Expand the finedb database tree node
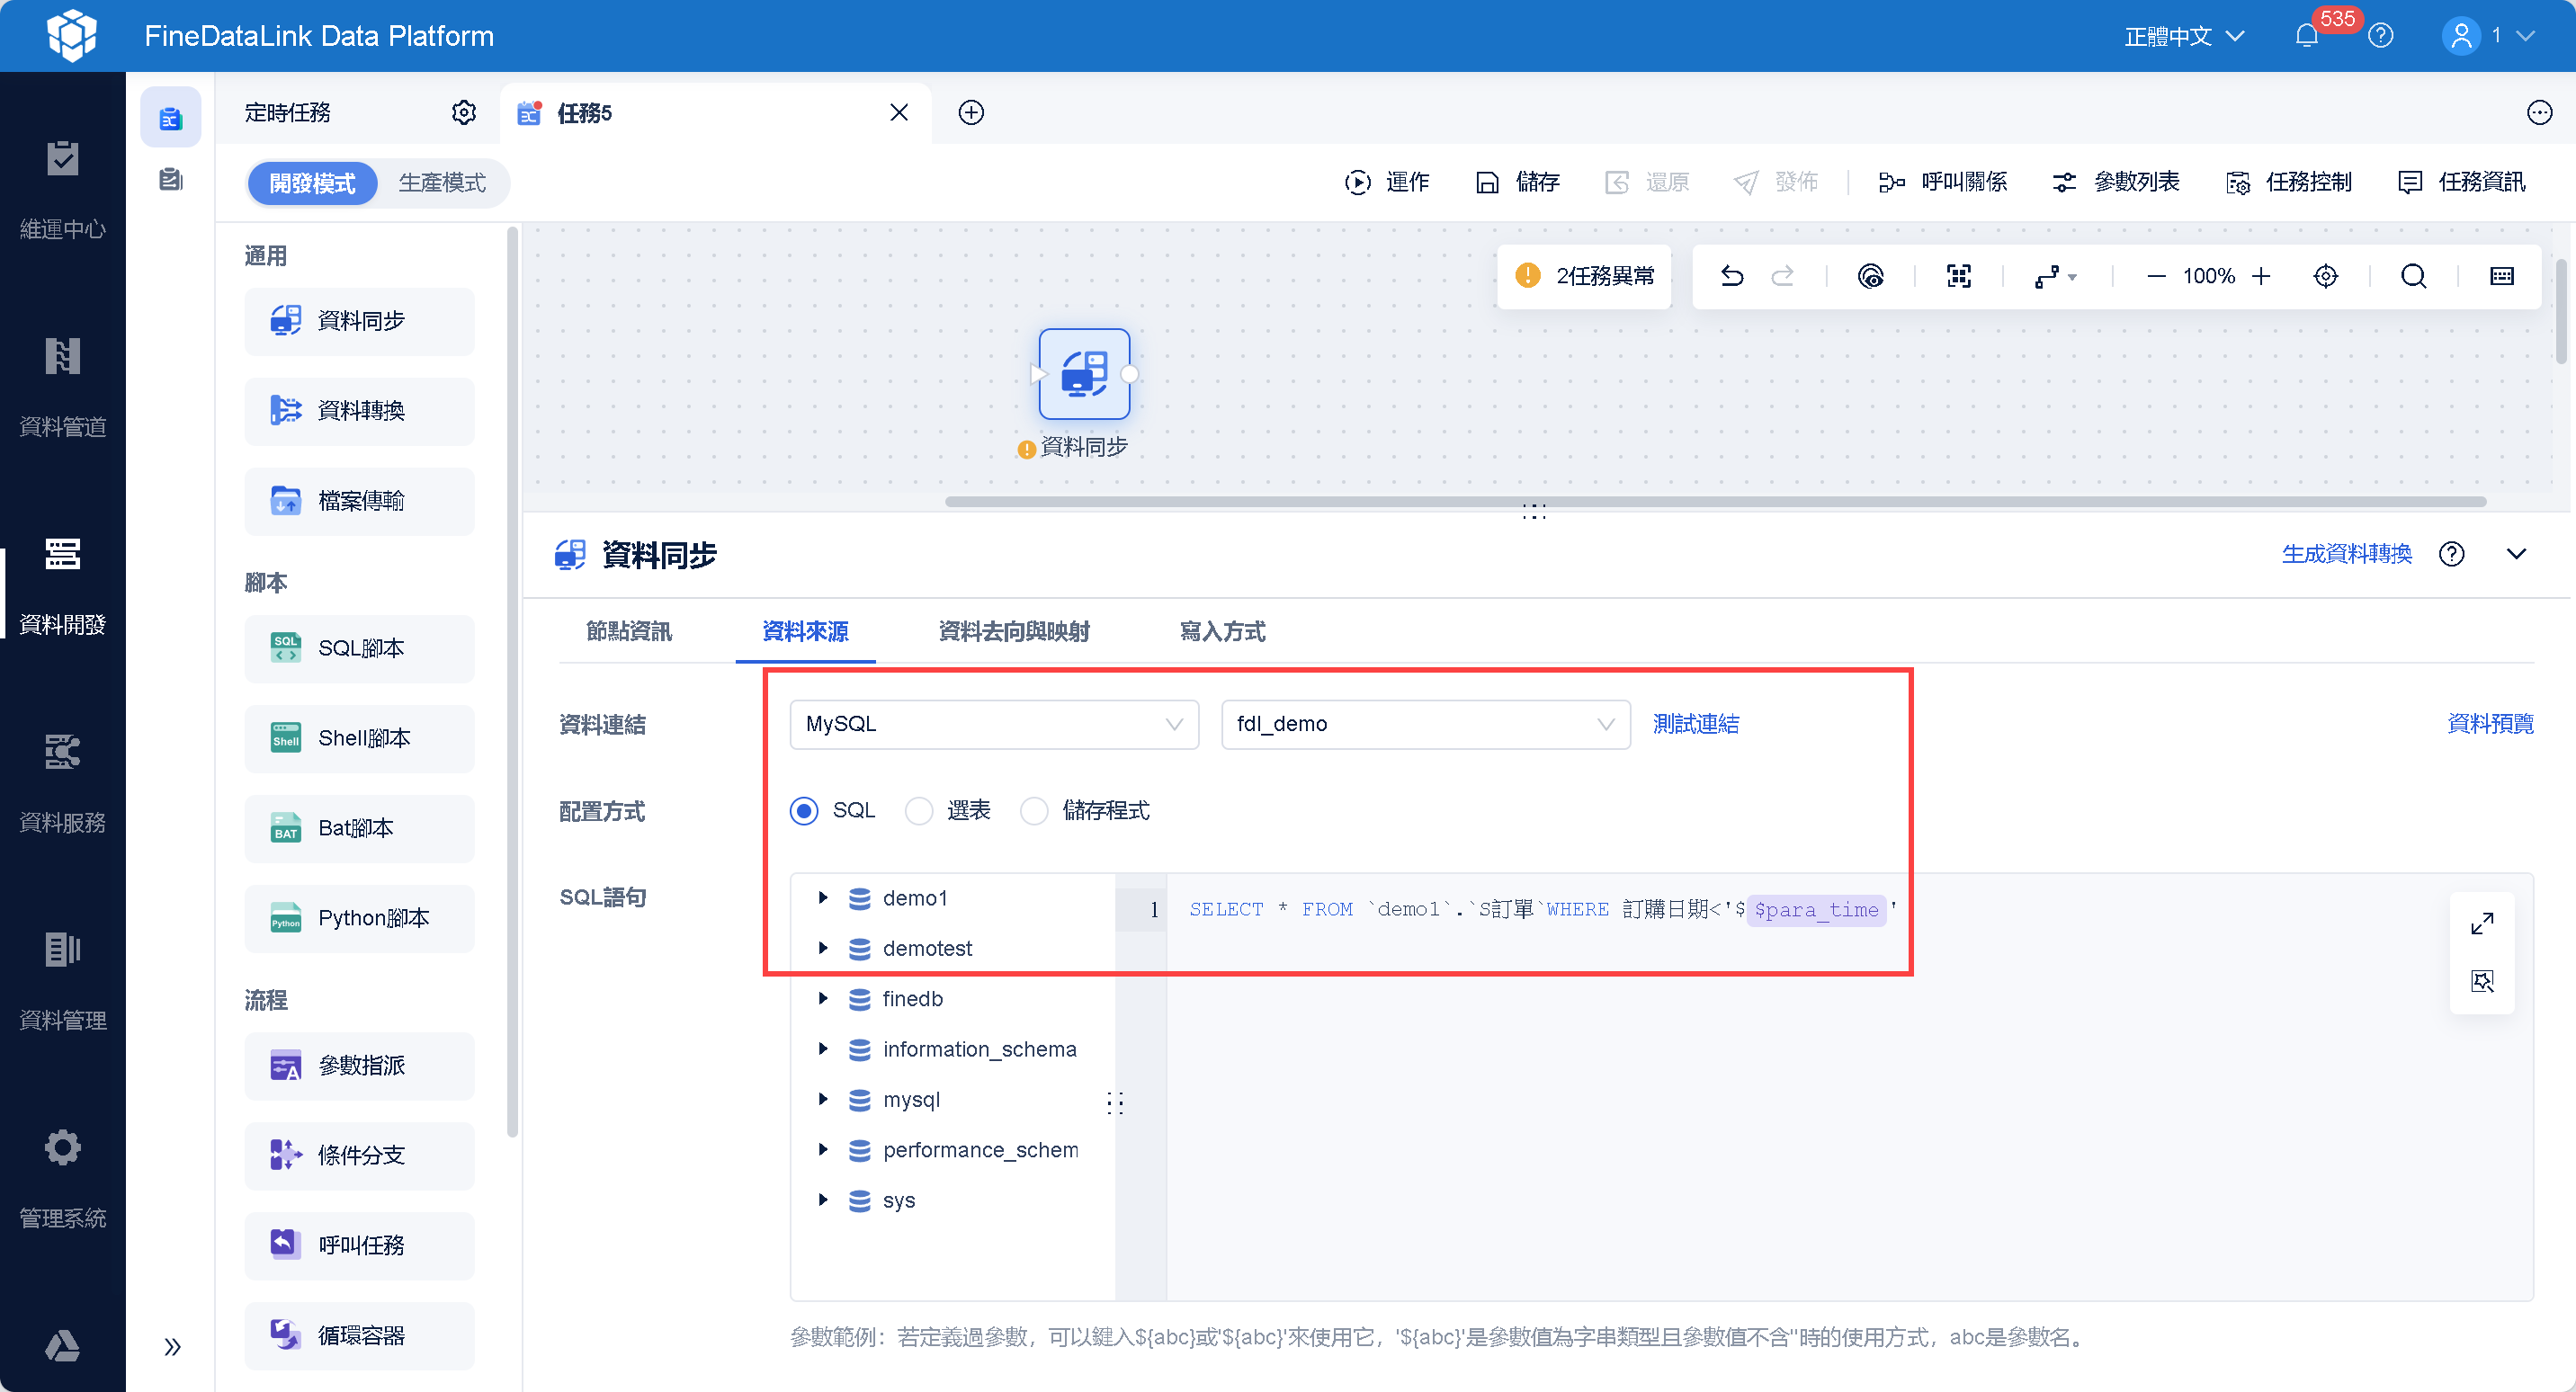Viewport: 2576px width, 1392px height. (x=823, y=998)
